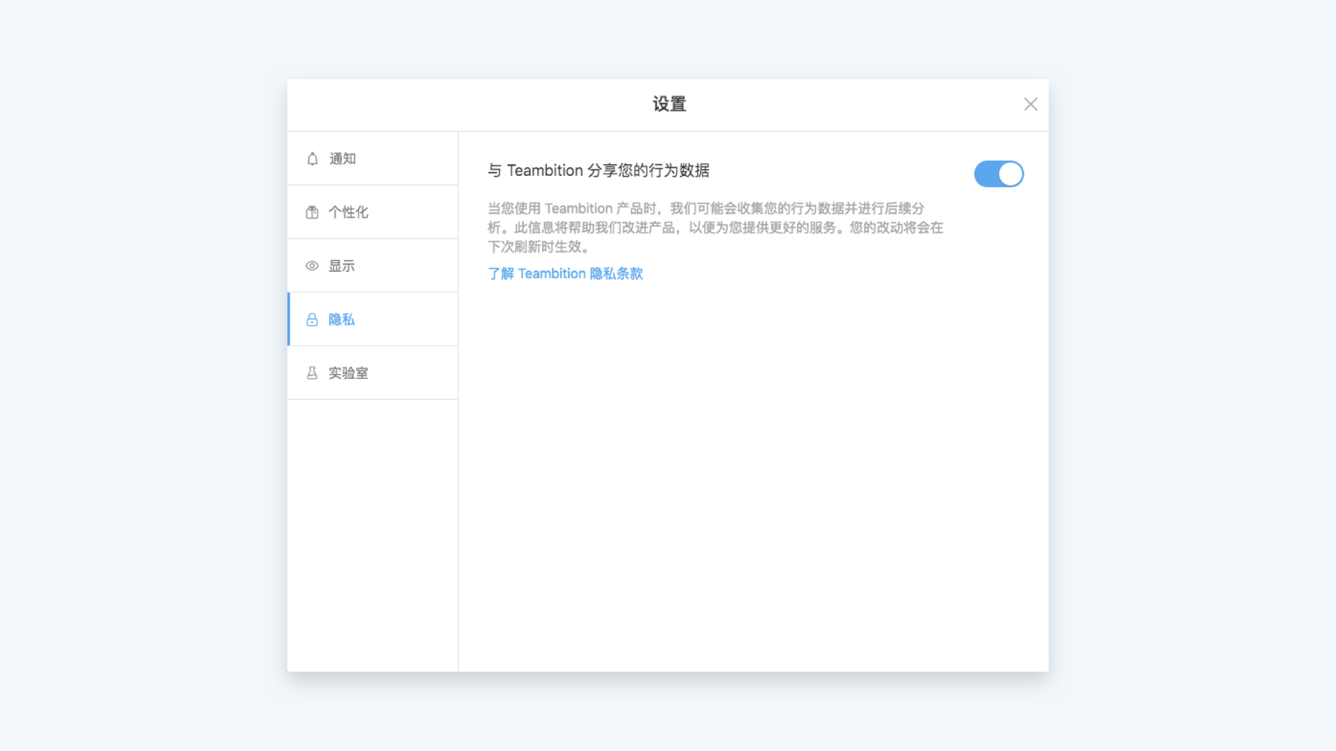
Task: Click the lock icon beside 隐私
Action: pos(312,319)
